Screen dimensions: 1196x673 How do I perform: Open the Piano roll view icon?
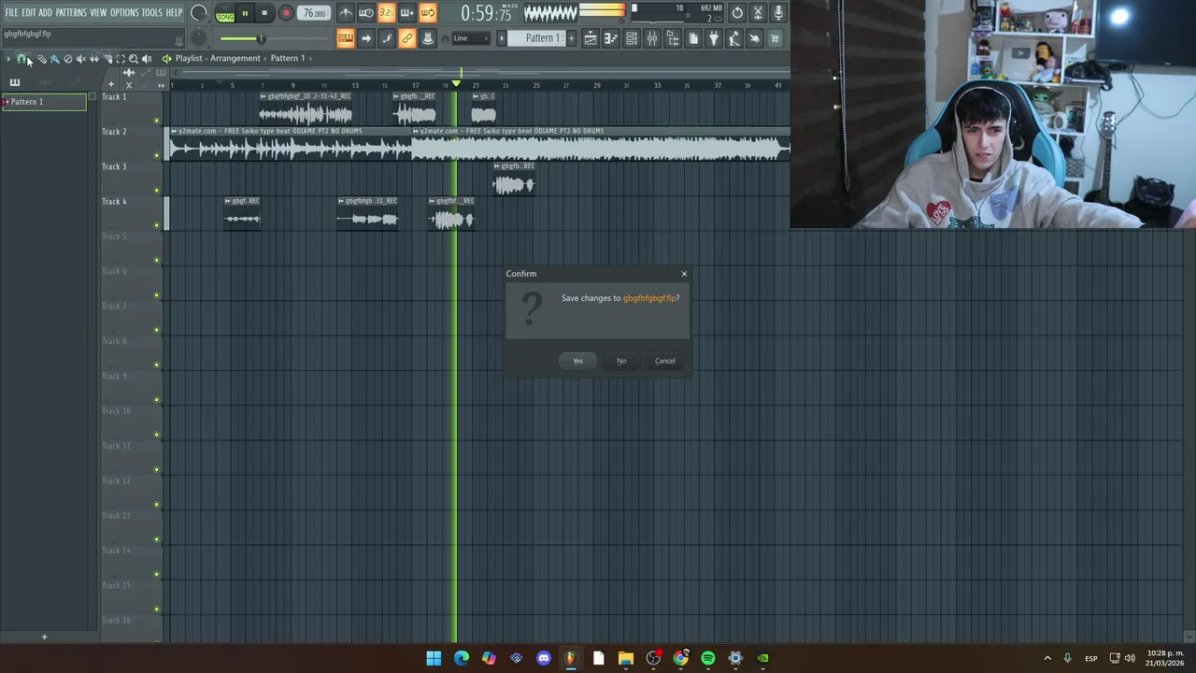(611, 37)
